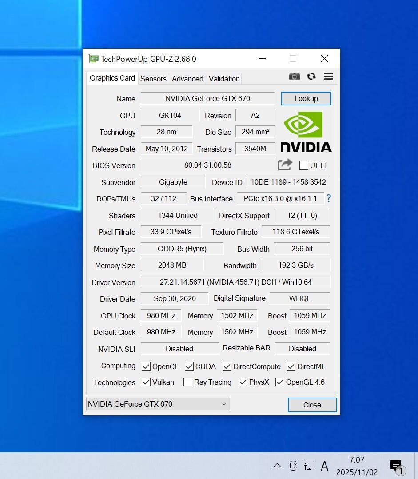
Task: Switch to the Sensors tab
Action: pos(153,79)
